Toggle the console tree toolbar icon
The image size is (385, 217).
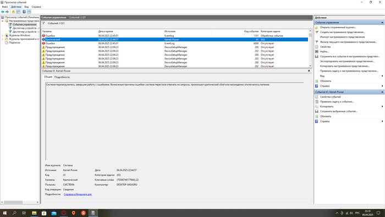tap(18, 12)
